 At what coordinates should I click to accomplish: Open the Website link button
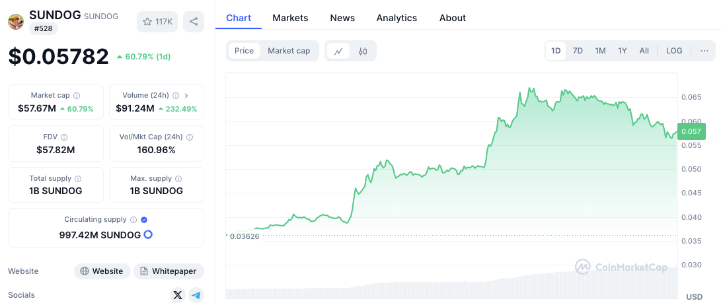[102, 271]
